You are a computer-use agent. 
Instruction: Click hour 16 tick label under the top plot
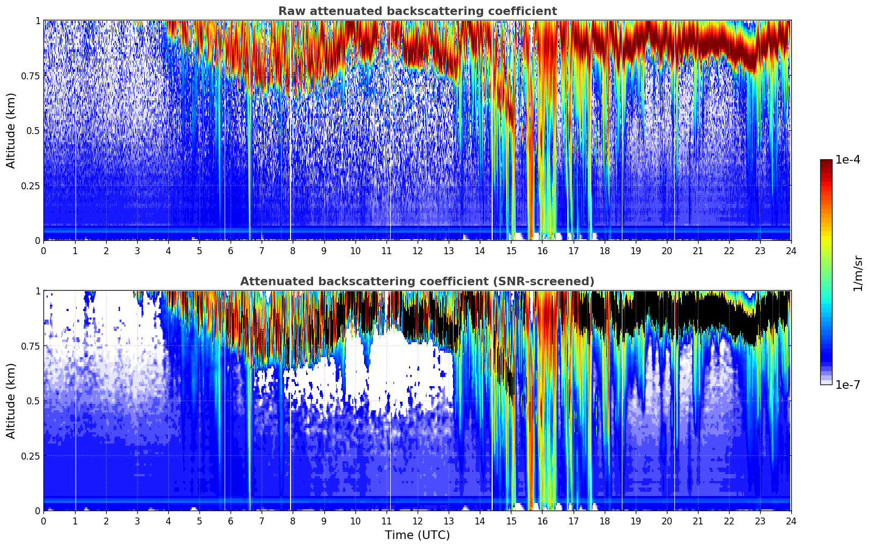tap(542, 251)
